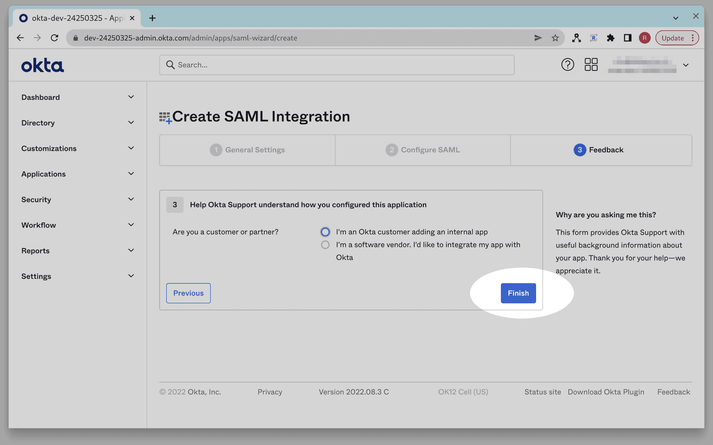Open the help question mark icon
The height and width of the screenshot is (445, 713).
pos(567,65)
